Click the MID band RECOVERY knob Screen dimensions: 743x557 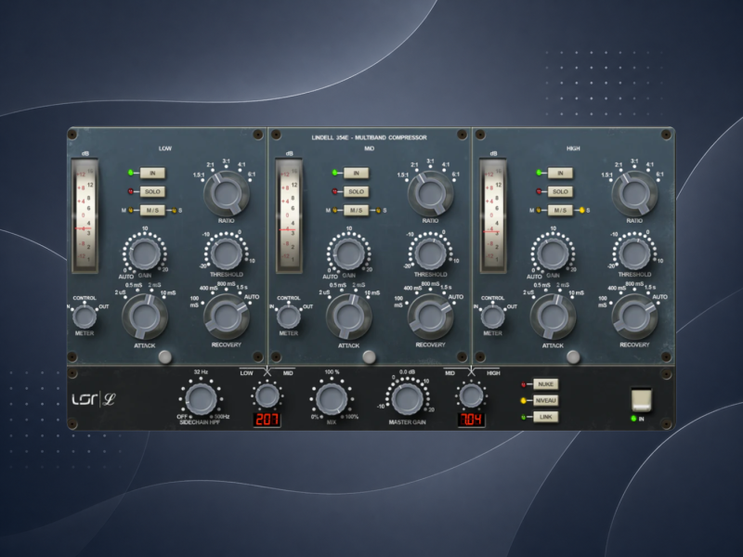tap(430, 316)
